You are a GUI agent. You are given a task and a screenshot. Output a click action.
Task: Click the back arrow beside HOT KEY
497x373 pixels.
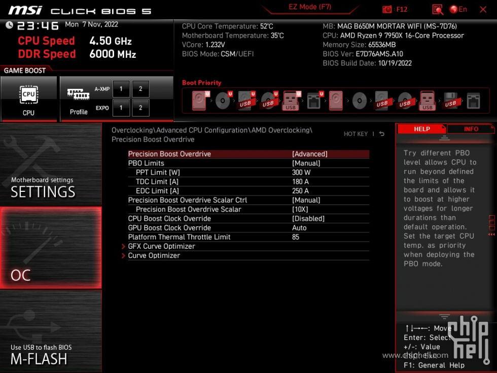382,134
